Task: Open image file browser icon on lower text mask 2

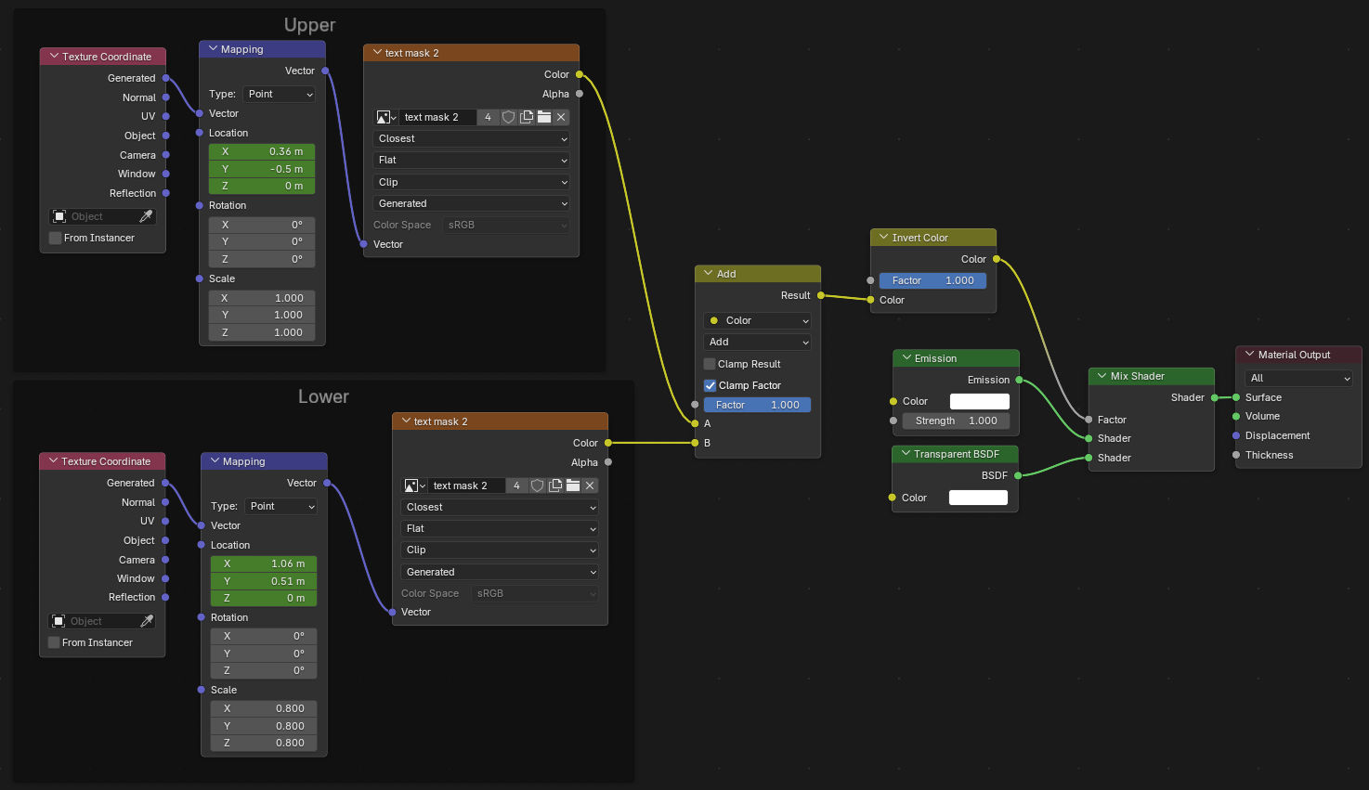Action: tap(572, 485)
